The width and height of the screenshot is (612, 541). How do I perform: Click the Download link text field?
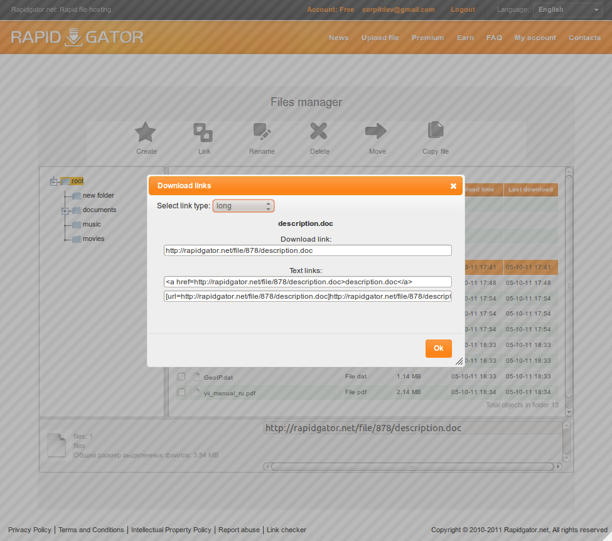pyautogui.click(x=308, y=250)
